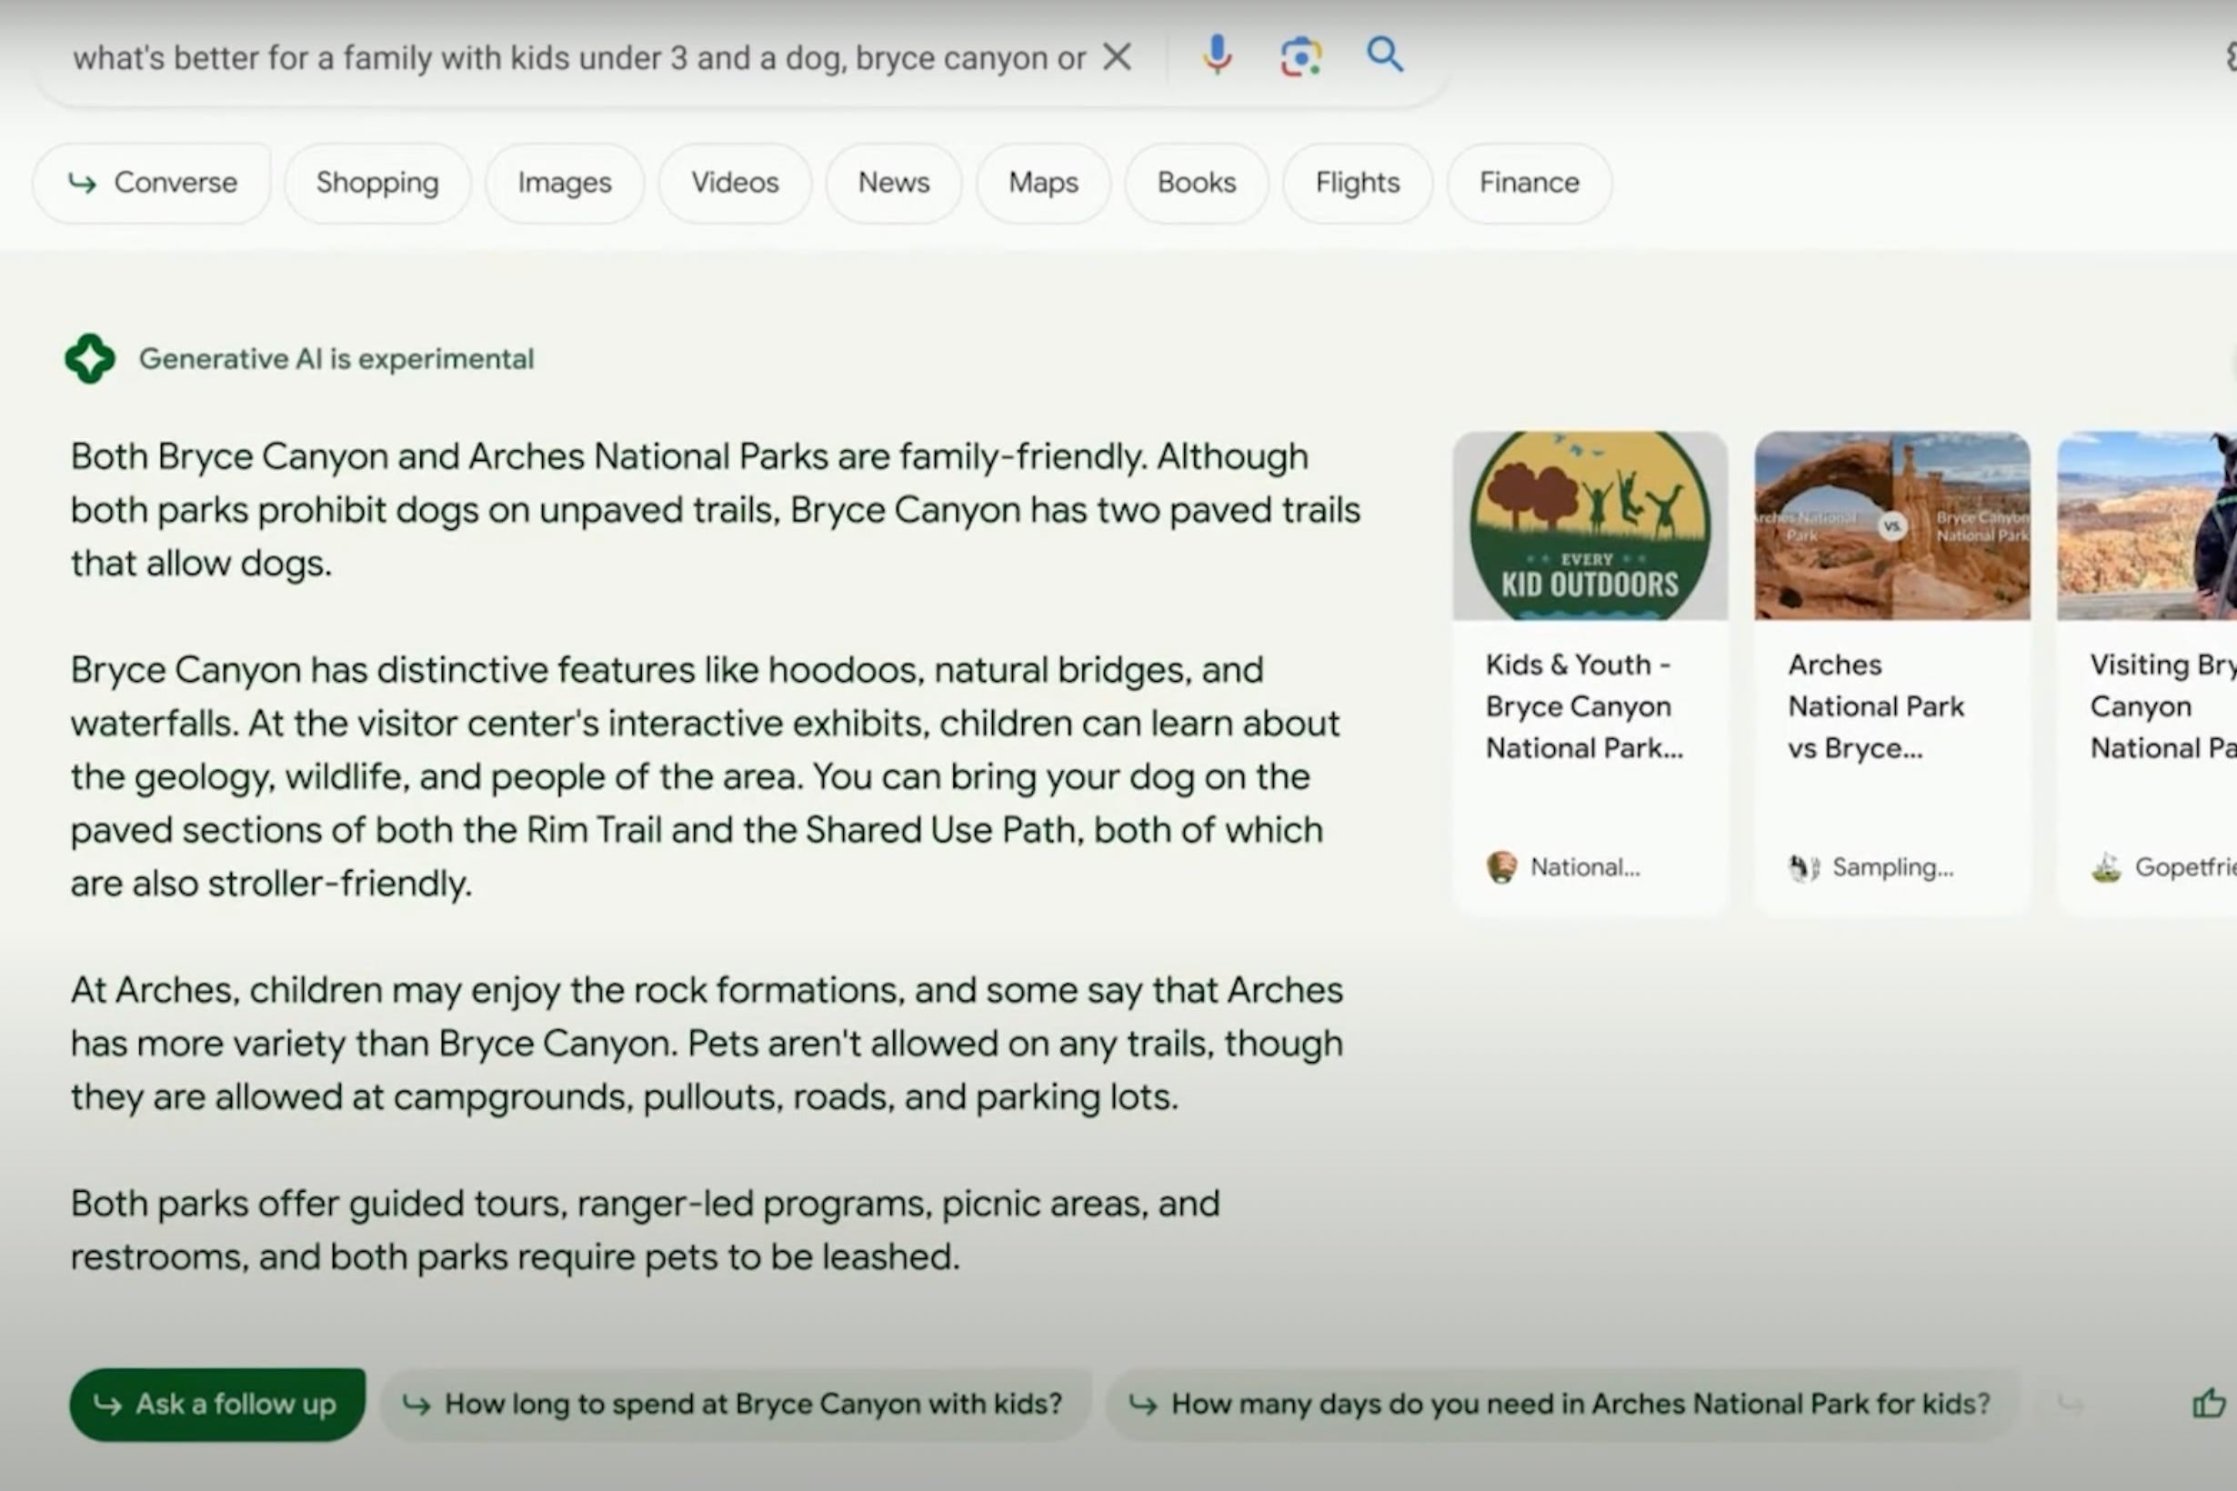Click the News tab filter
2237x1491 pixels.
[892, 180]
